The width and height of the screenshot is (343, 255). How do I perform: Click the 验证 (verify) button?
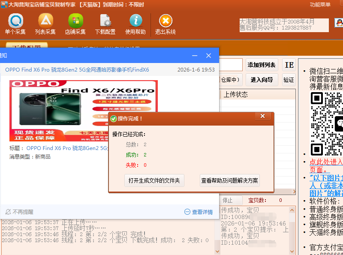[289, 80]
